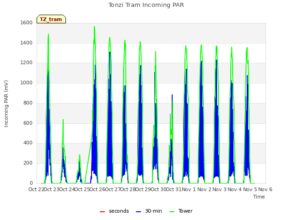Click the 'Nov 2' x-axis date label
This screenshot has height=220, width=293.
[x=204, y=189]
